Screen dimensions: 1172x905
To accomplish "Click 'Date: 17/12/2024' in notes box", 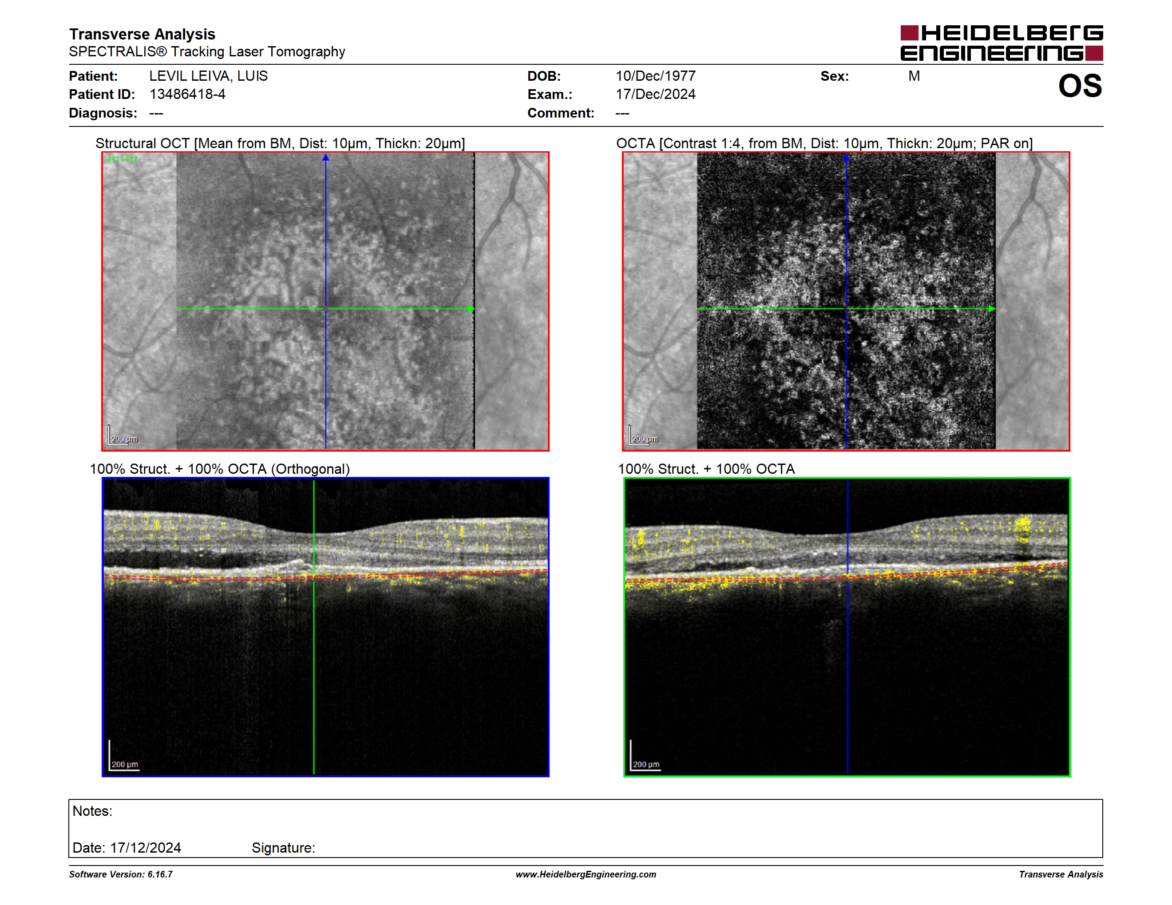I will (127, 848).
